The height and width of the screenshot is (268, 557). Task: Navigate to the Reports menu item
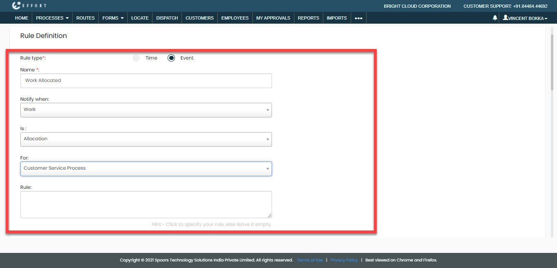(x=308, y=18)
